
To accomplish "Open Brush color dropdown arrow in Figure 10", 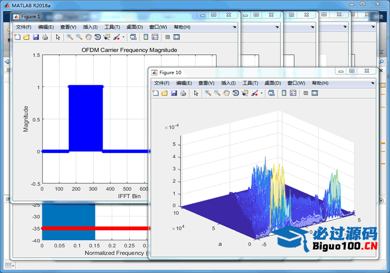I will point(261,93).
